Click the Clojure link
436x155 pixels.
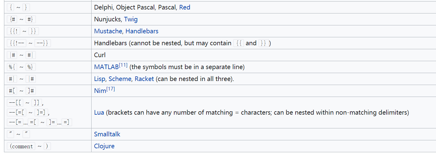pos(104,146)
